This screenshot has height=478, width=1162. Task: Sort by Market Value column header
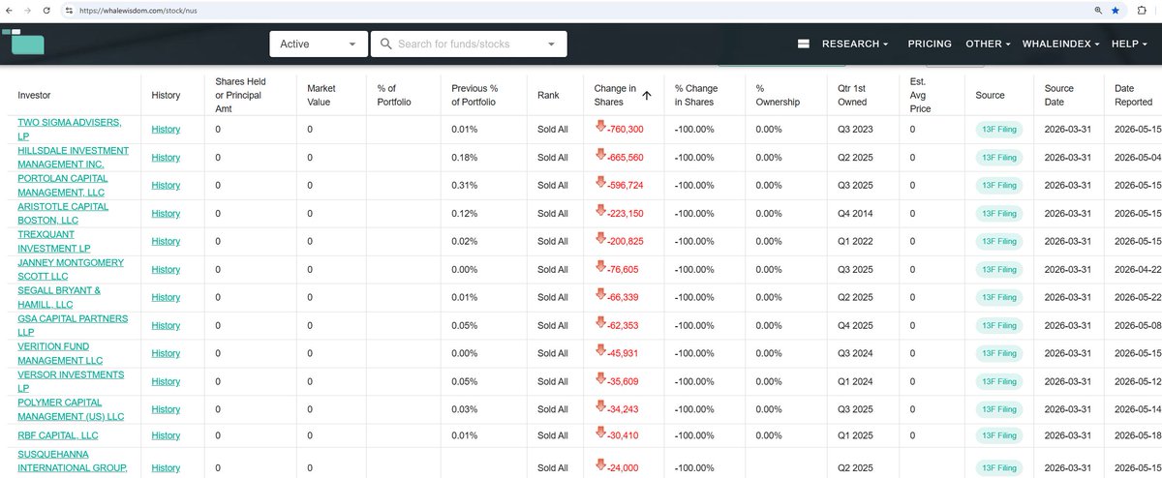click(323, 95)
